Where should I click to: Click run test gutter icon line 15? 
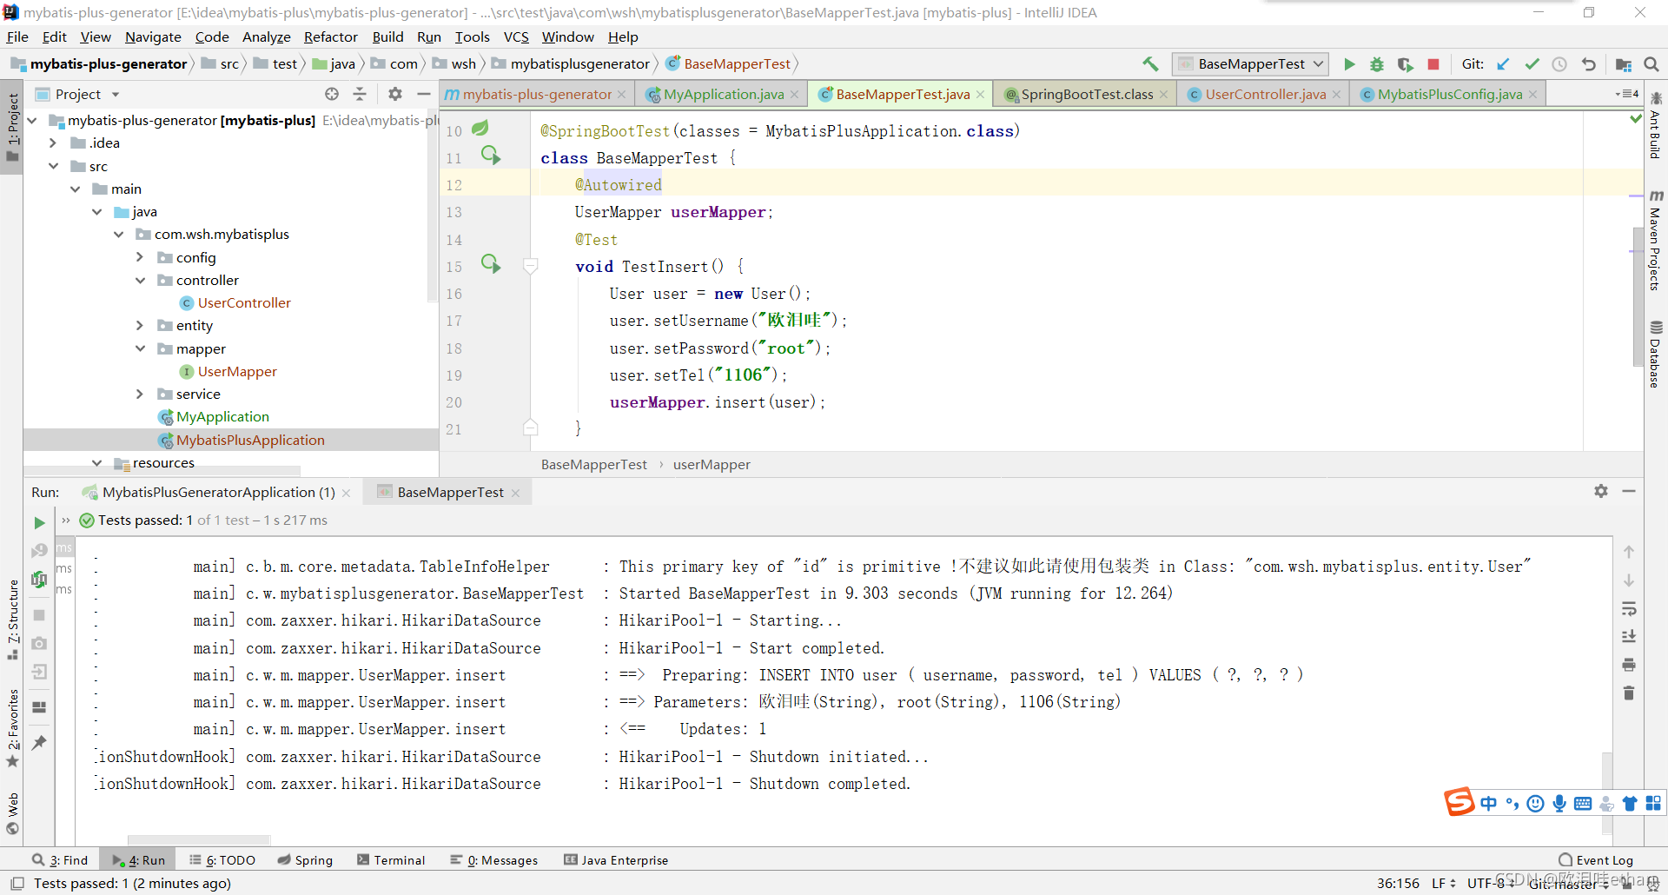(x=491, y=264)
